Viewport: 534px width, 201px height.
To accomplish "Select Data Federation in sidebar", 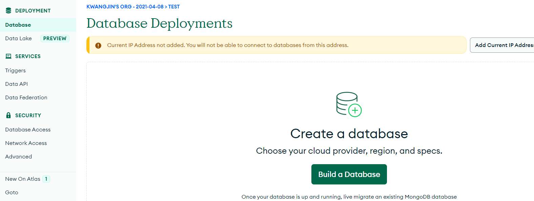I will click(x=26, y=97).
